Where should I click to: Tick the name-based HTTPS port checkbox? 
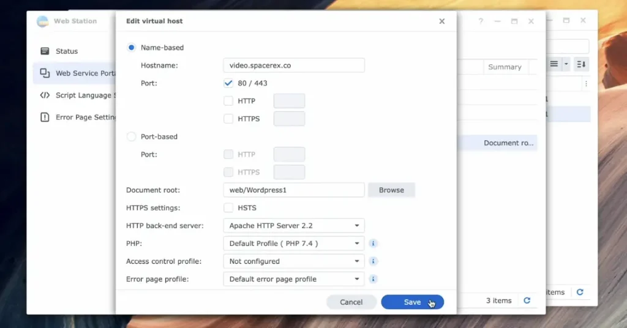click(228, 119)
